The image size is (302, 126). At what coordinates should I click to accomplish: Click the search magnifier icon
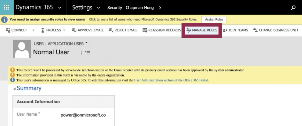pos(293,8)
